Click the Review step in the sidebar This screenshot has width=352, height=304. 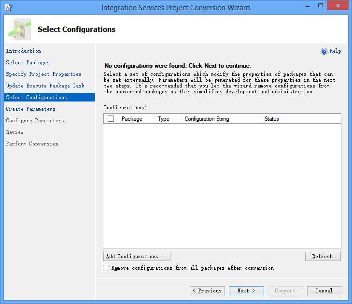coord(15,132)
